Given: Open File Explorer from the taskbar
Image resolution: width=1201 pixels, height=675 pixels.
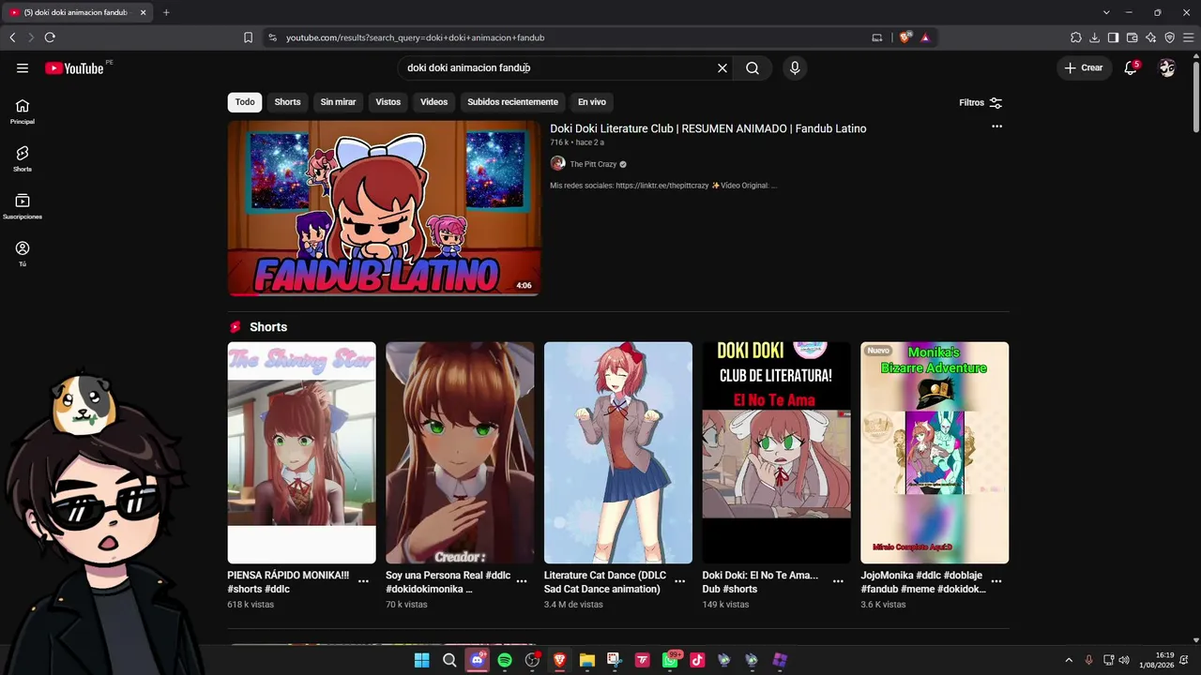Looking at the screenshot, I should [x=587, y=660].
